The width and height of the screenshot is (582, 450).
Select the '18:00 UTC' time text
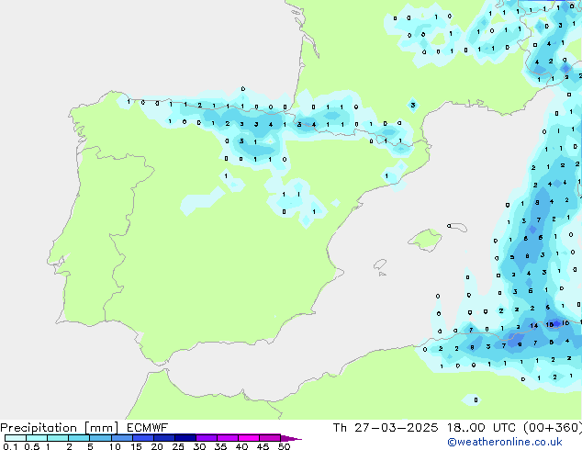click(x=481, y=428)
